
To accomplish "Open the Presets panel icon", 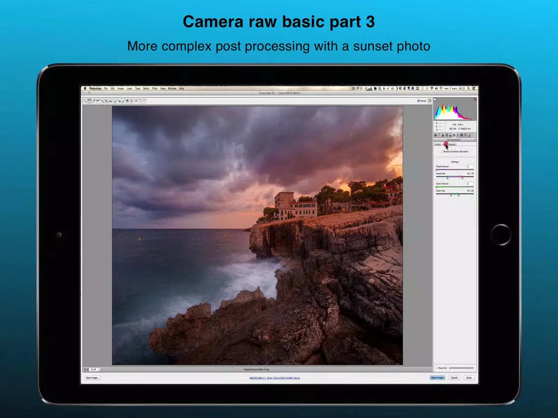I will 465,135.
